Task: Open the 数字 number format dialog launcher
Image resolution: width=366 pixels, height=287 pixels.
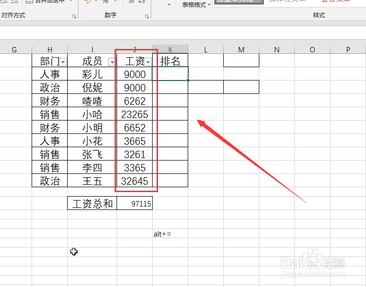Action: [147, 16]
